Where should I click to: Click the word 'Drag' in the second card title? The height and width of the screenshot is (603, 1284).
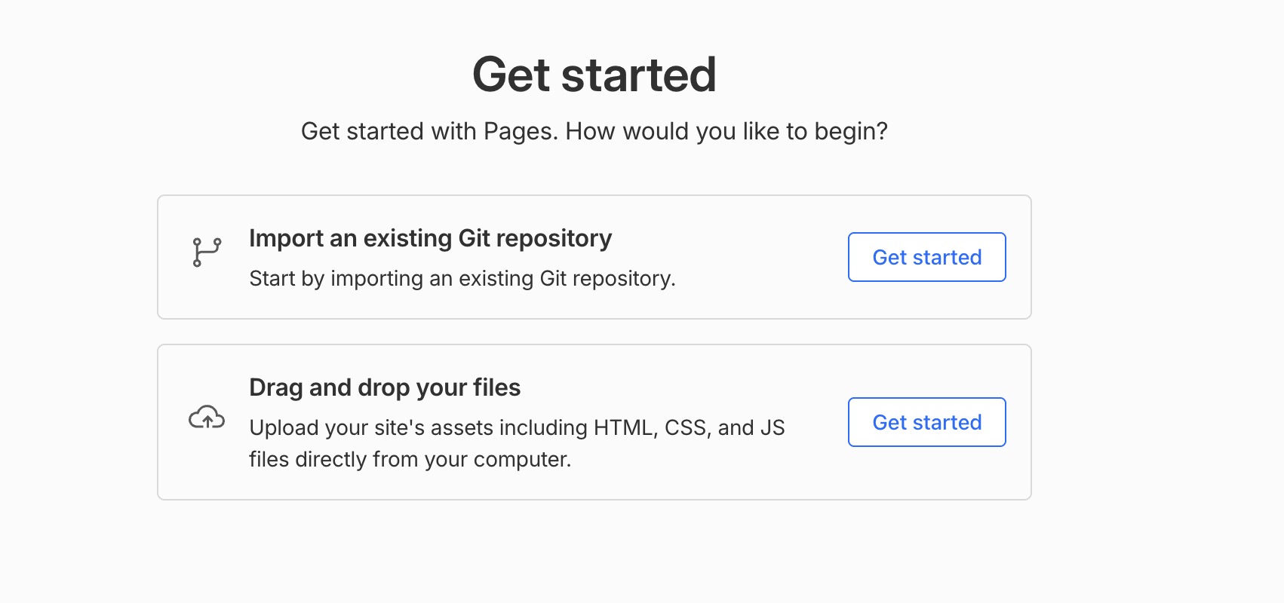click(276, 387)
